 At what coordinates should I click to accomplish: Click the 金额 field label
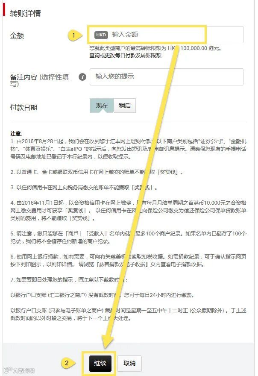(x=17, y=36)
